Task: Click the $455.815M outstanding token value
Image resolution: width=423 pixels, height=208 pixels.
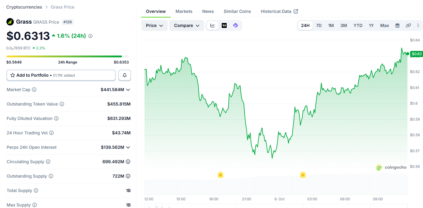Action: pyautogui.click(x=119, y=104)
